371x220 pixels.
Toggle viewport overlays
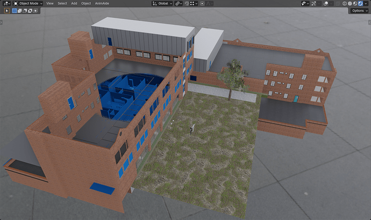(x=326, y=4)
